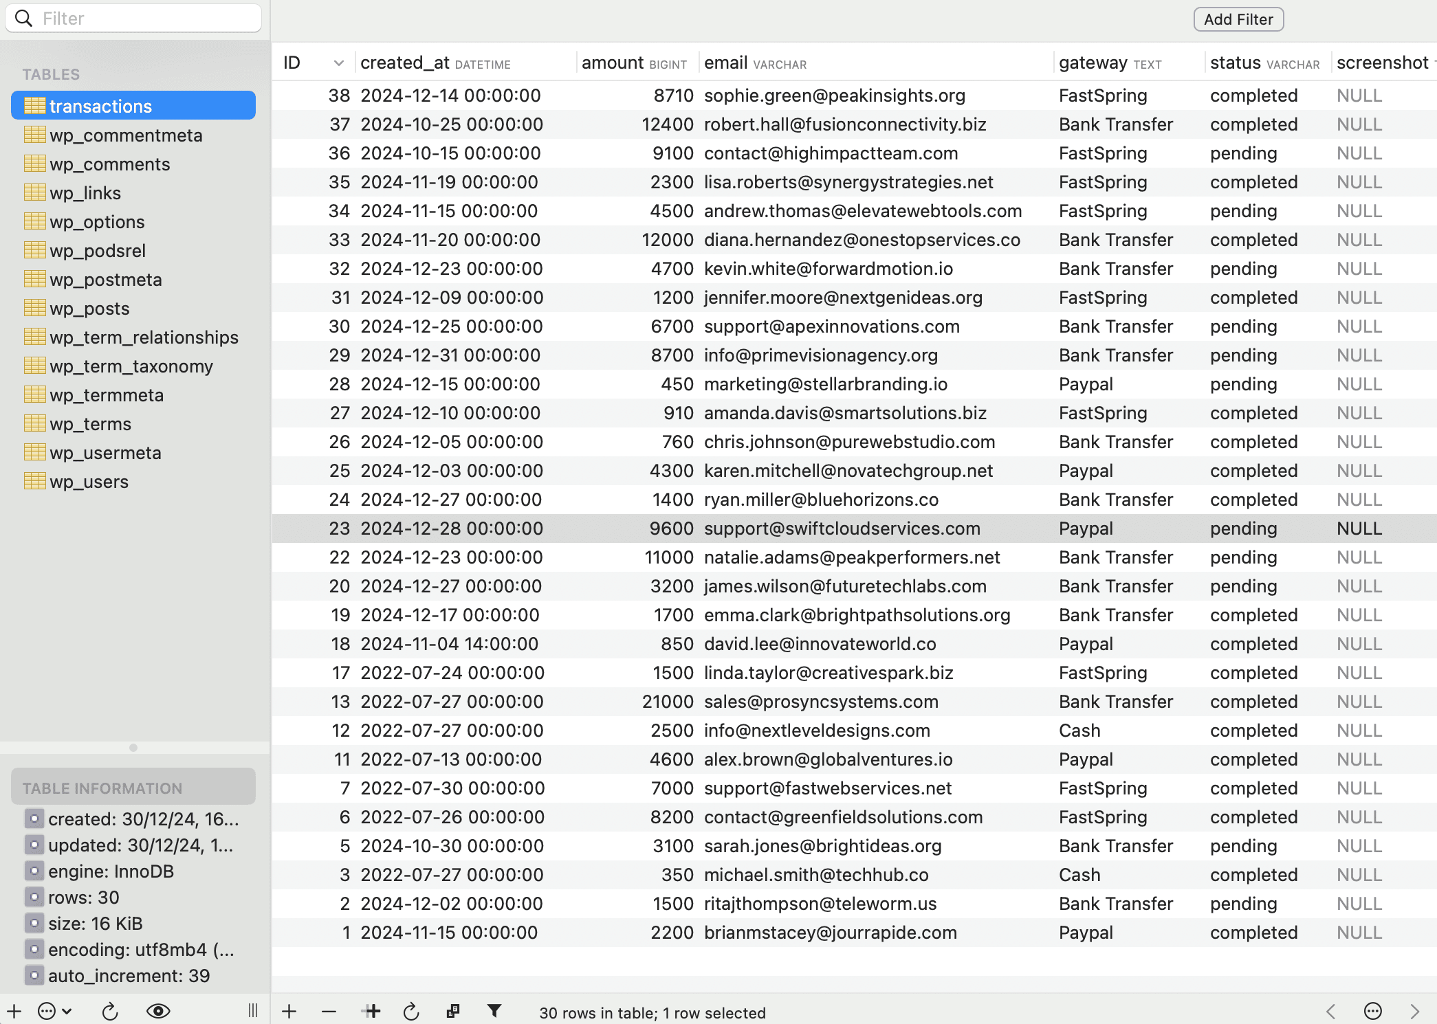Reload table content with refresh icon
This screenshot has width=1437, height=1024.
pos(411,1012)
